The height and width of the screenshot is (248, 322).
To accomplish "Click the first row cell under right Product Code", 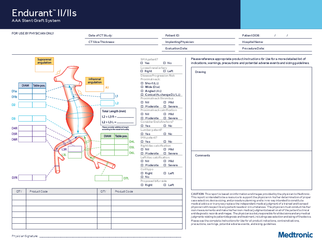I will pyautogui.click(x=147, y=197).
